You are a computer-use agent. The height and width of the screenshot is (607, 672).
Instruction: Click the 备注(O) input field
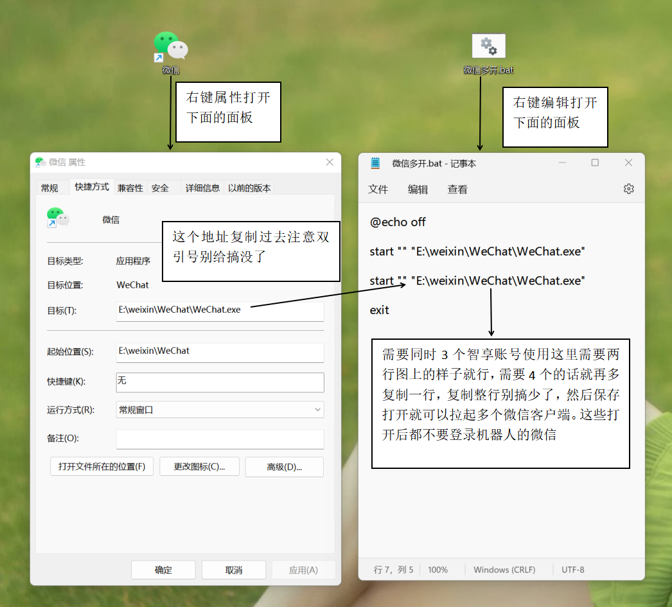pyautogui.click(x=220, y=439)
